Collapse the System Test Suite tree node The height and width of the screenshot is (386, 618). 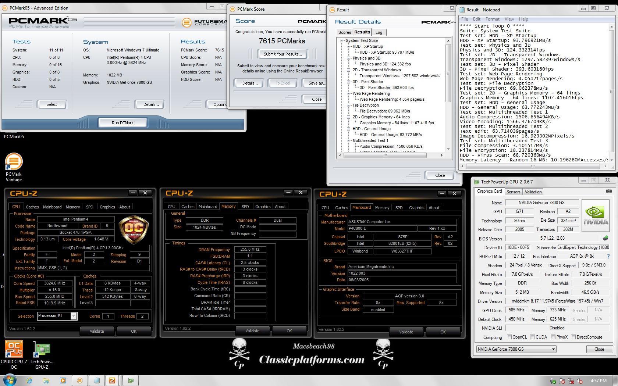pos(342,40)
